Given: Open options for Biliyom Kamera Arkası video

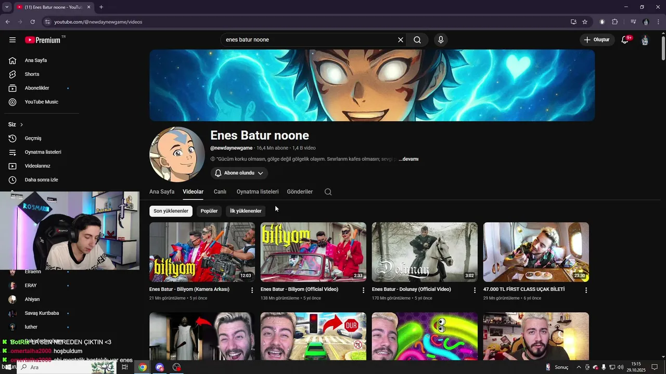Looking at the screenshot, I should [x=252, y=290].
